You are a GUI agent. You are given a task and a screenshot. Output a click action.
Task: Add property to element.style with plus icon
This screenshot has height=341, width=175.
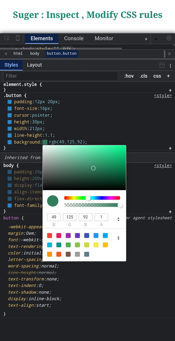[170, 90]
